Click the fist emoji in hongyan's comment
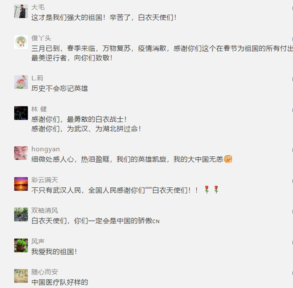 point(228,159)
